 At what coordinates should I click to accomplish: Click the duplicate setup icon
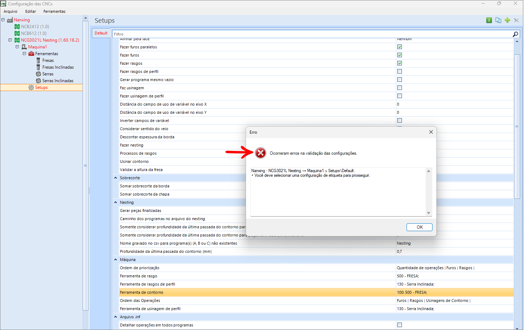point(498,20)
